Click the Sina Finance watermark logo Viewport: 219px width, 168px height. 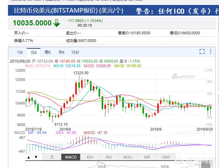click(x=183, y=76)
